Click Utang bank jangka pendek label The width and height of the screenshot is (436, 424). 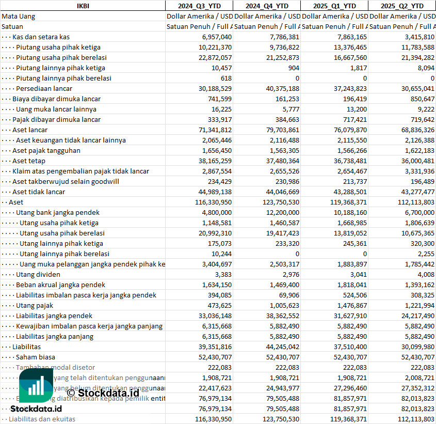(58, 212)
